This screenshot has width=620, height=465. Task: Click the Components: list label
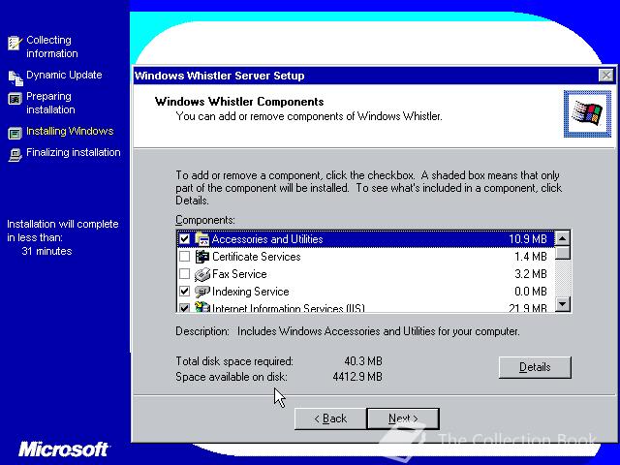click(x=205, y=220)
